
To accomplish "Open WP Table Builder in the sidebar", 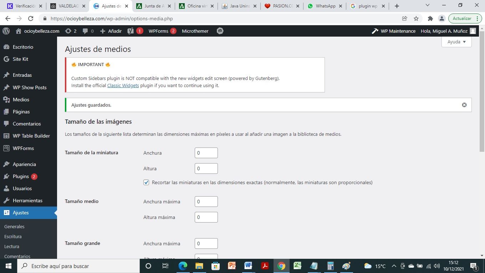I will point(29,136).
